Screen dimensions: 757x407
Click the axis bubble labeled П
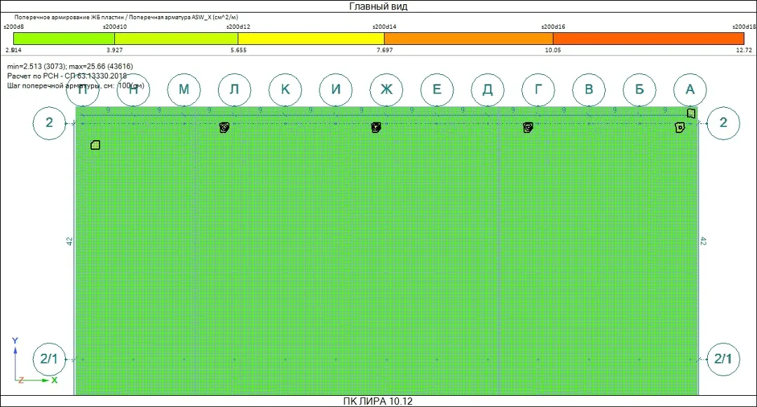click(x=83, y=90)
